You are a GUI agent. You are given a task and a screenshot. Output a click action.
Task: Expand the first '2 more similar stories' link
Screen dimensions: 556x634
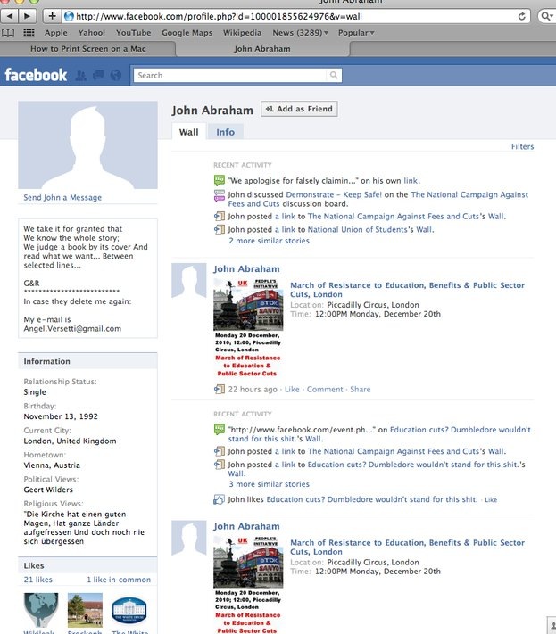point(269,241)
